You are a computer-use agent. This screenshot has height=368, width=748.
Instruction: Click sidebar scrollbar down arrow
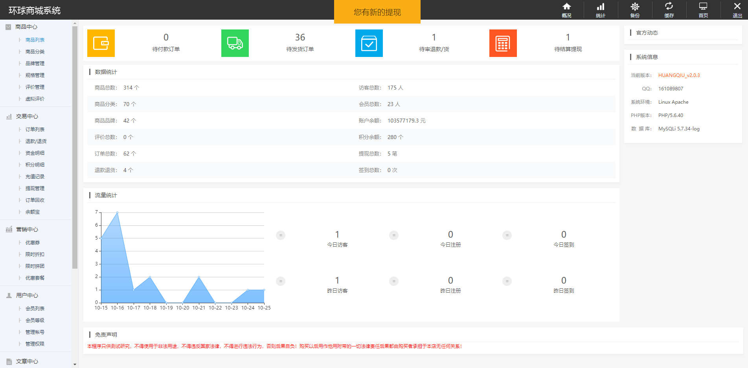pos(75,365)
